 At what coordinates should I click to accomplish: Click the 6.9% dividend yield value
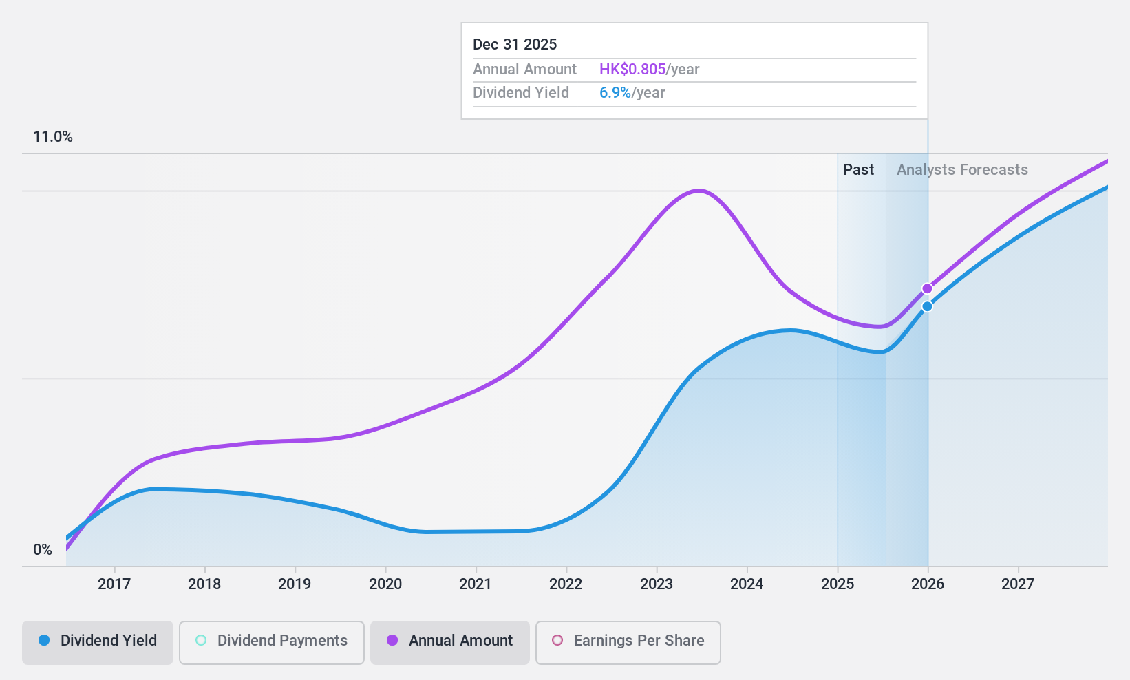coord(615,93)
